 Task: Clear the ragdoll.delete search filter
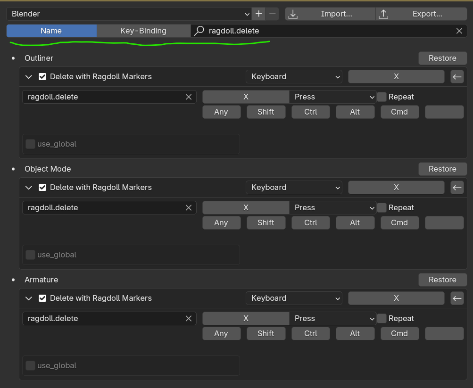coord(459,31)
